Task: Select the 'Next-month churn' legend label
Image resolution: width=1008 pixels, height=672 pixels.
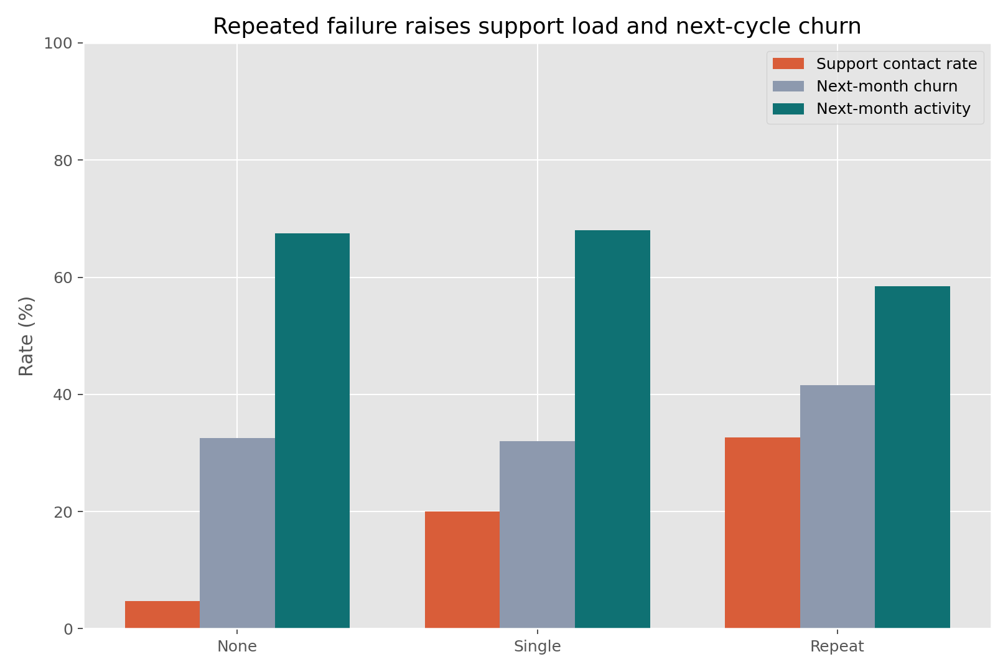Action: tap(887, 86)
